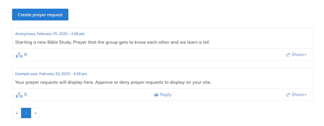The image size is (324, 126).
Task: Click the 'Approve or deny prayer requests' text
Action: 113,82
